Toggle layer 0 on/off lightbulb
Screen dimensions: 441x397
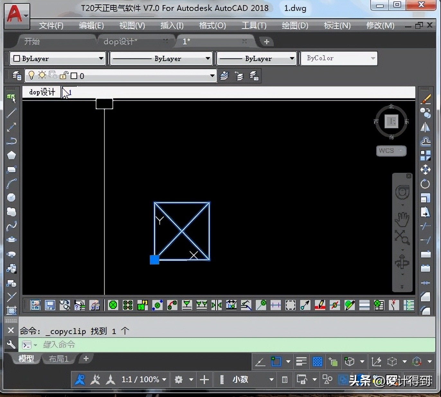pos(31,75)
